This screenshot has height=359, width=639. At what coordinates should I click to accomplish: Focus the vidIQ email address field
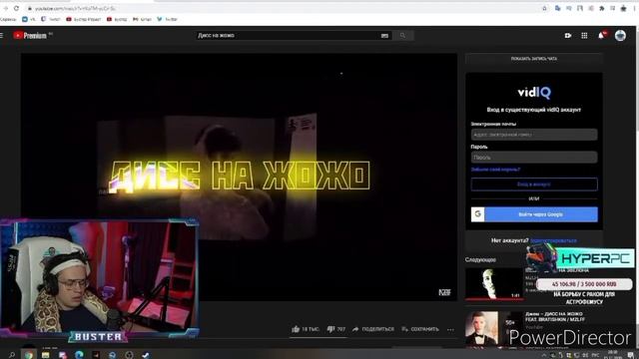coord(534,135)
